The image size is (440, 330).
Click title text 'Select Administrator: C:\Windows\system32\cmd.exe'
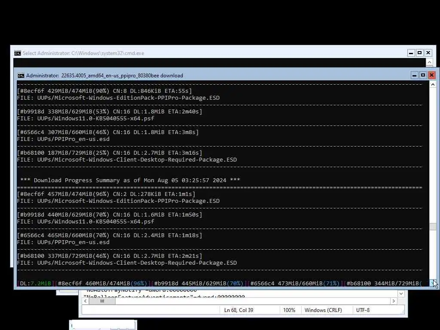[x=83, y=53]
